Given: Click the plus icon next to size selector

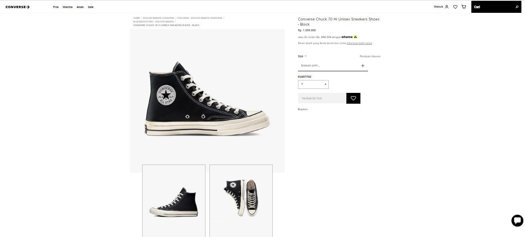Looking at the screenshot, I should [x=363, y=65].
